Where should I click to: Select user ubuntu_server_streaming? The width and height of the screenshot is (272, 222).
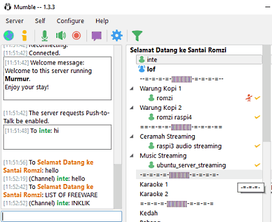[x=191, y=165]
